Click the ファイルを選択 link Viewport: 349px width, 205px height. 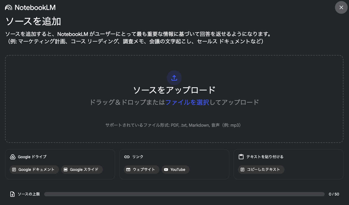[187, 102]
